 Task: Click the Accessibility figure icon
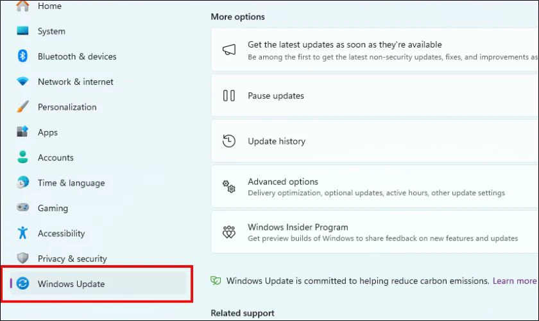pos(22,233)
